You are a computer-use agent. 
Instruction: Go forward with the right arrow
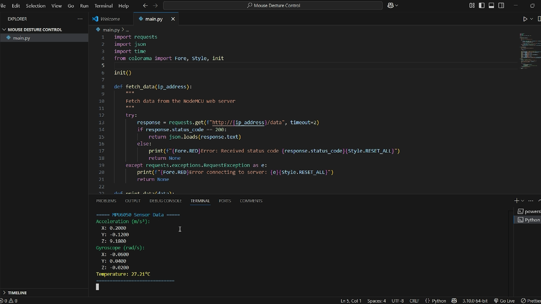coord(155,5)
